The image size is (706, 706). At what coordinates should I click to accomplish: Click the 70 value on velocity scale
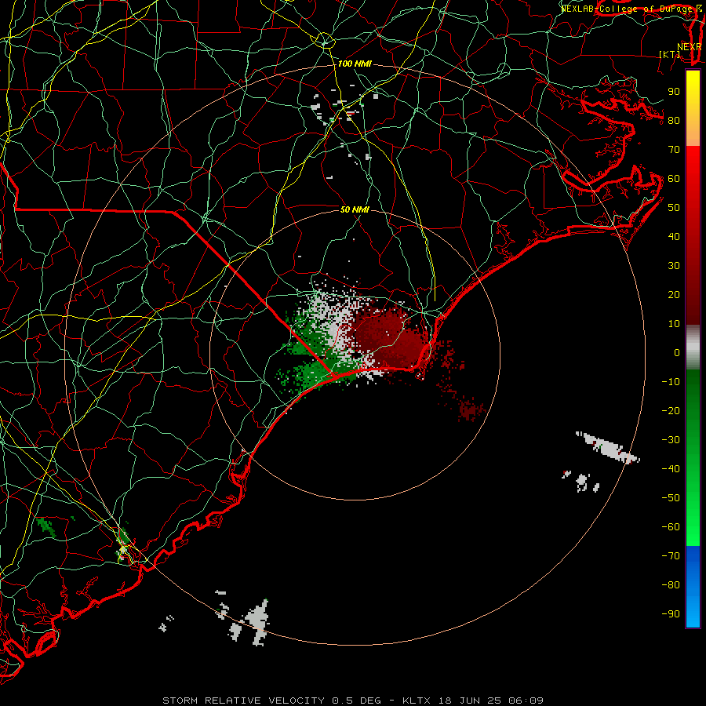pos(674,150)
